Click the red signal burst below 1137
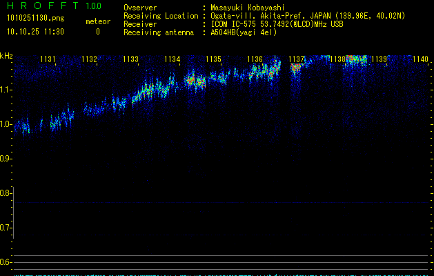The image size is (434, 276). coord(296,68)
